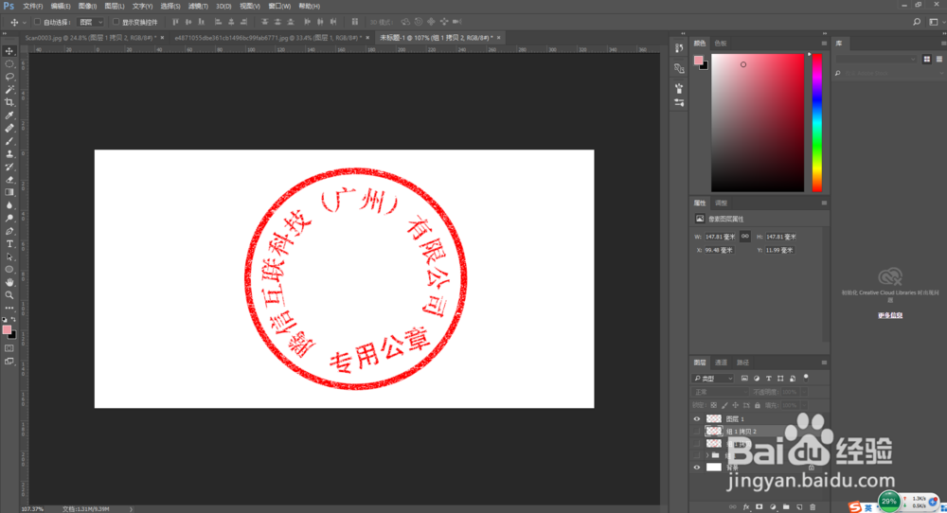Image resolution: width=947 pixels, height=513 pixels.
Task: Click the create new layer icon
Action: coord(799,507)
